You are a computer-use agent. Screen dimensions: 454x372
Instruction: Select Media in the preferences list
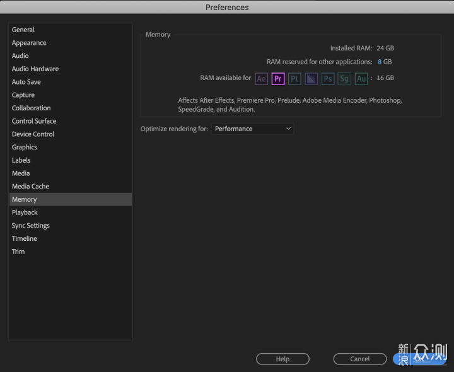[71, 173]
